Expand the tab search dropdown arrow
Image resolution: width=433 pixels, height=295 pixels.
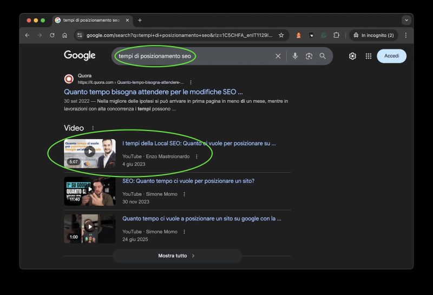[406, 20]
